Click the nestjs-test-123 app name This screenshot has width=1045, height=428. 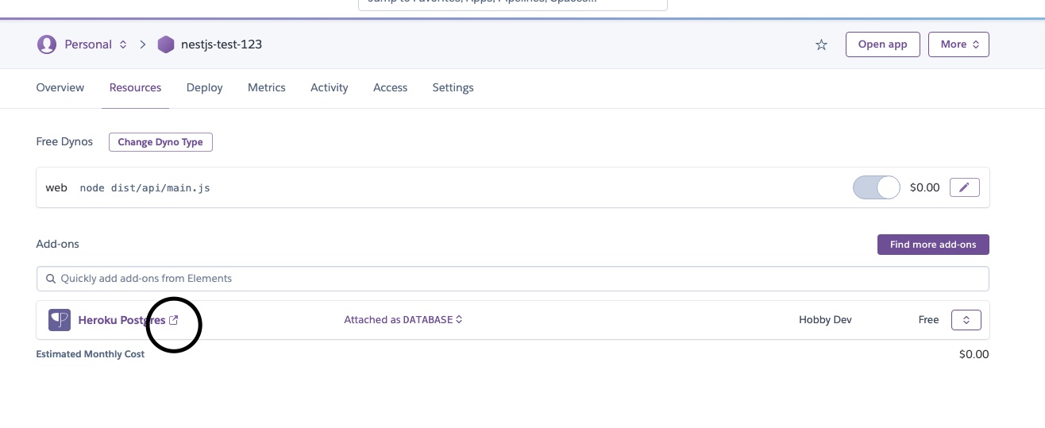point(222,44)
